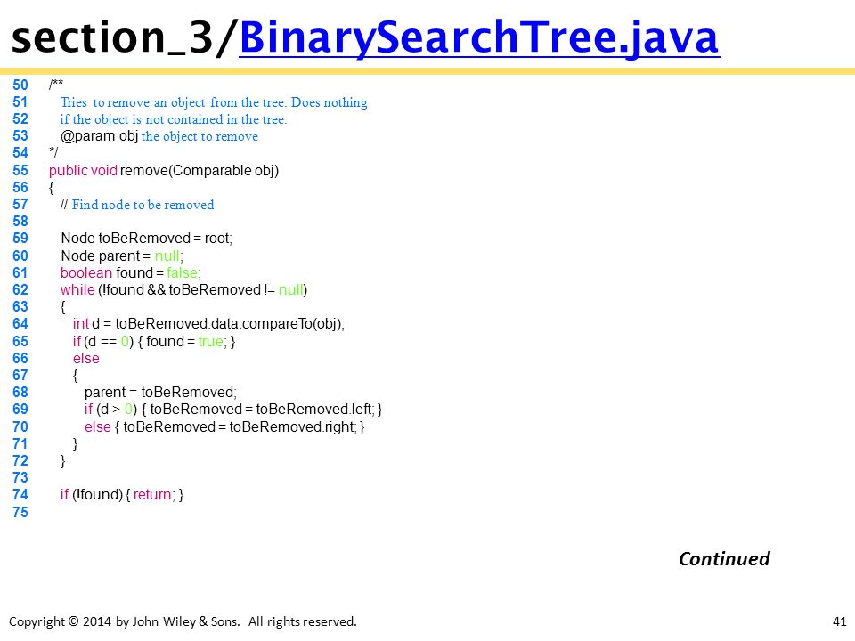Click the opening brace on line 67
Viewport: 855px width, 641px height.
click(x=75, y=376)
